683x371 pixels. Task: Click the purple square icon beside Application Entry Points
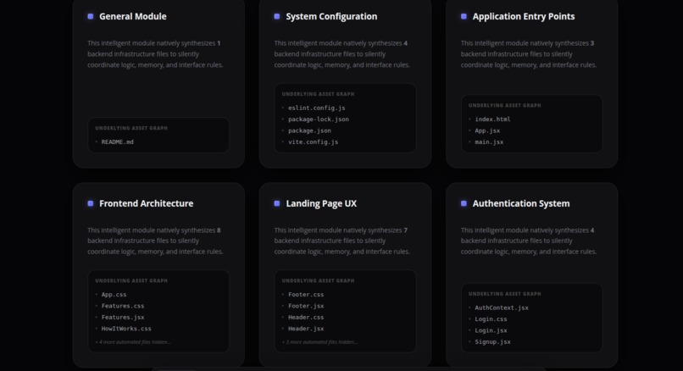click(x=464, y=17)
